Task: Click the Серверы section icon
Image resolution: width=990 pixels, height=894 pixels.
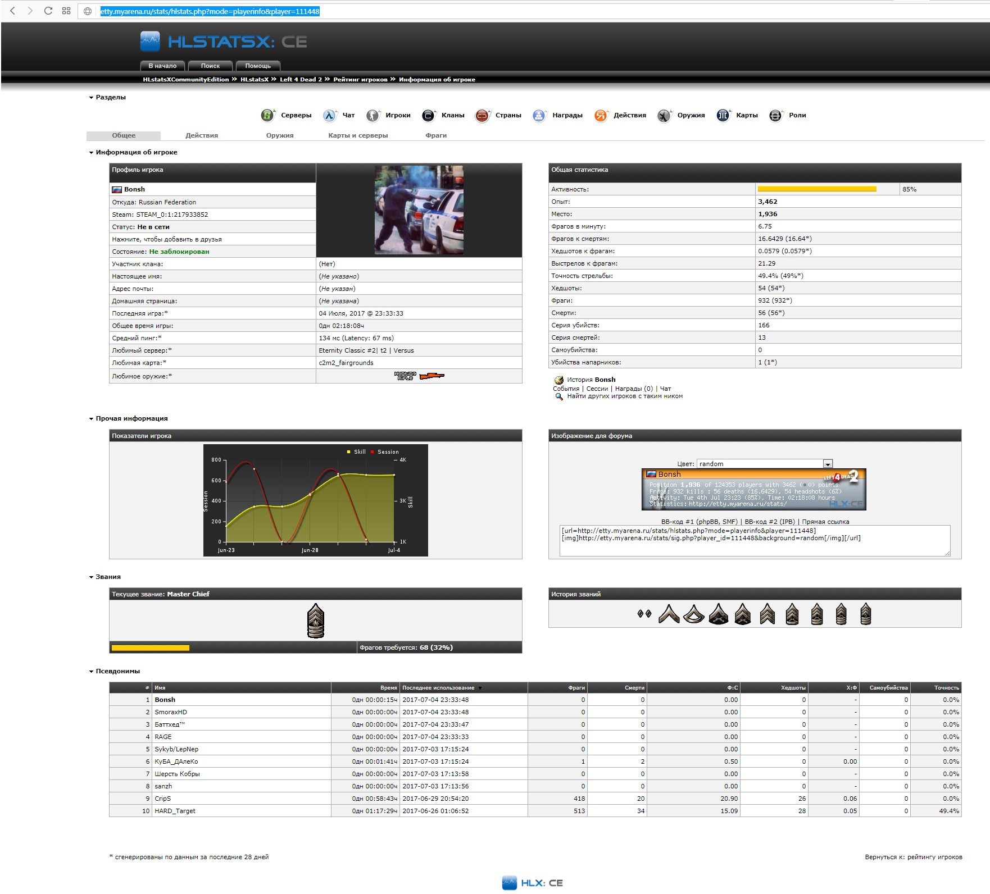Action: [267, 116]
